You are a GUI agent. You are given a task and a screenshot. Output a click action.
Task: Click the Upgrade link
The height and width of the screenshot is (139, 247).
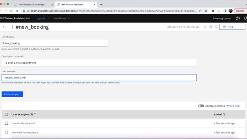coord(41,19)
